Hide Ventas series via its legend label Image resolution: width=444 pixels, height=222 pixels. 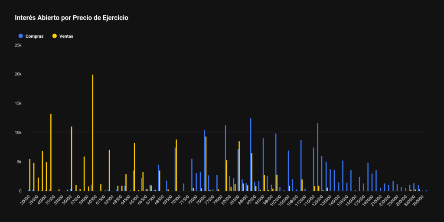click(66, 36)
